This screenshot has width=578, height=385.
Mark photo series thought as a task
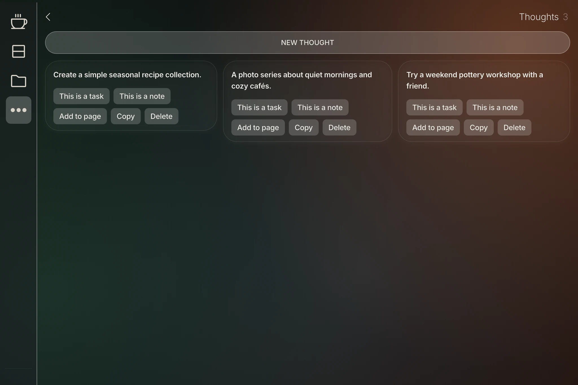point(259,107)
